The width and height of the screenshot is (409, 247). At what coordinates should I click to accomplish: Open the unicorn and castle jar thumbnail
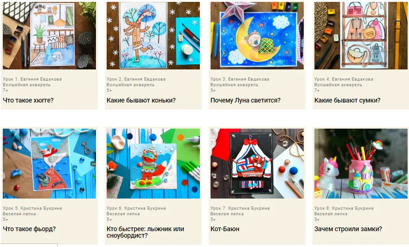pyautogui.click(x=361, y=164)
